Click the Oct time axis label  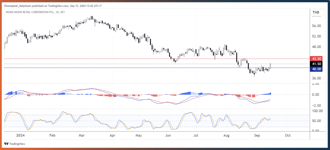coord(288,135)
